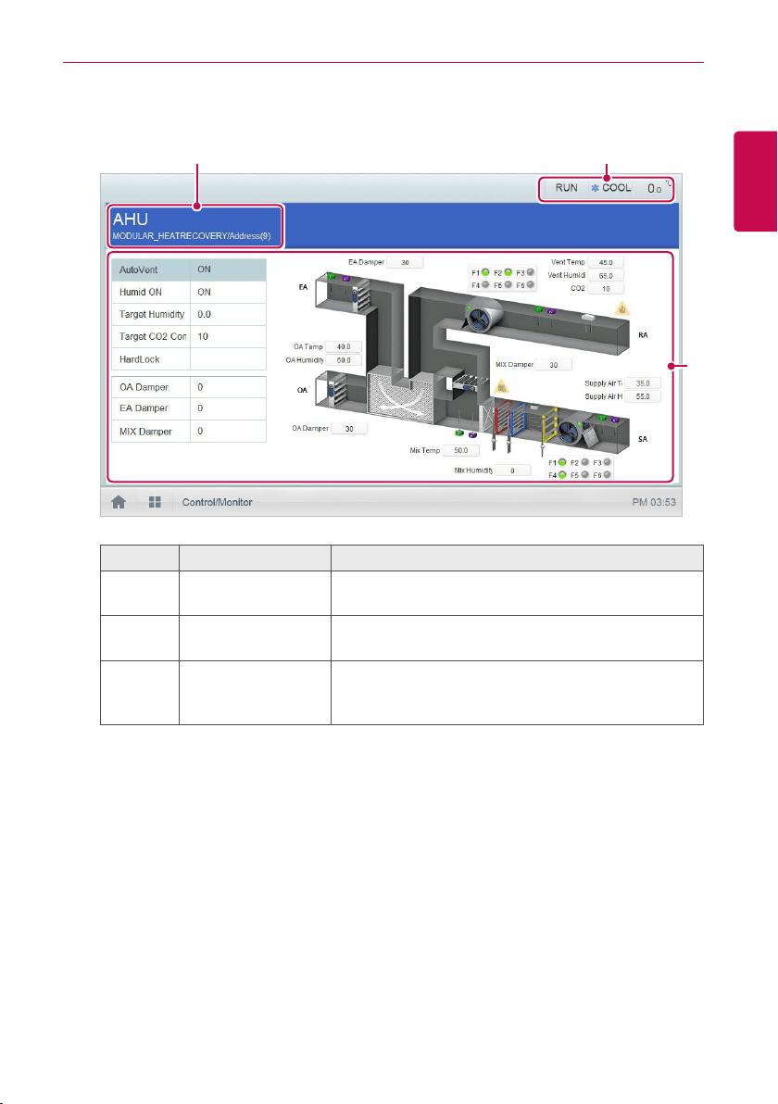This screenshot has height=1104, width=778.
Task: Click the green sensor on the EA duct
Action: [332, 277]
